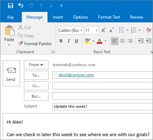
Task: Click the Cc... button
Action: (x=36, y=86)
